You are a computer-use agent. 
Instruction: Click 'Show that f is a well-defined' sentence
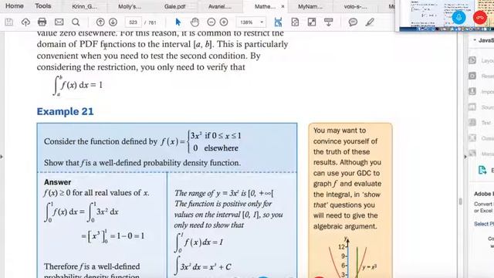[142, 163]
